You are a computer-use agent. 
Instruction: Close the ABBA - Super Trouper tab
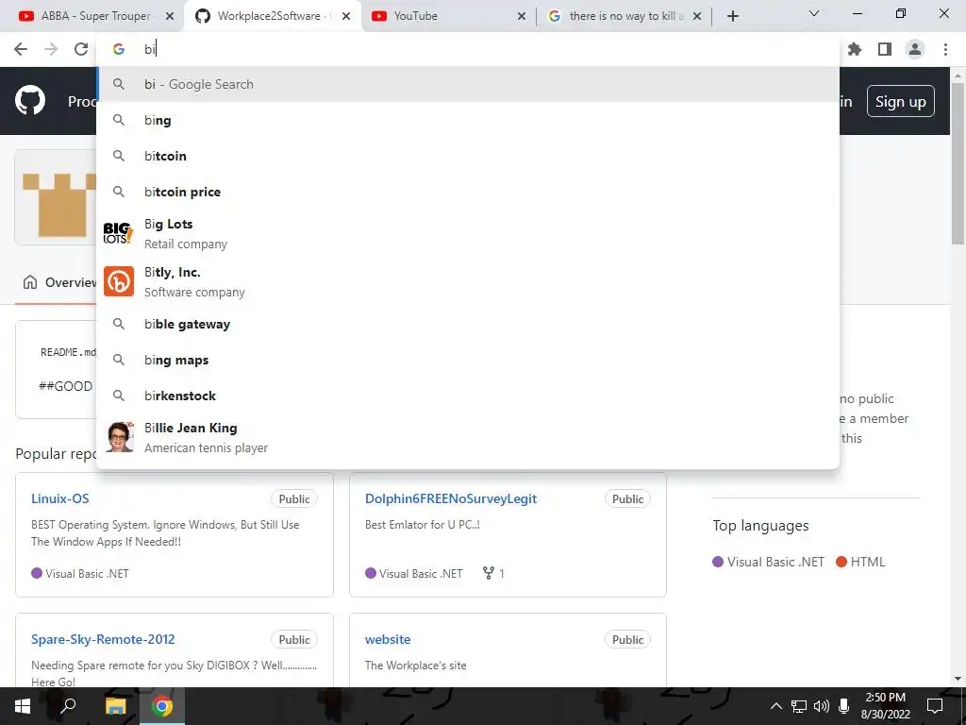click(x=170, y=17)
